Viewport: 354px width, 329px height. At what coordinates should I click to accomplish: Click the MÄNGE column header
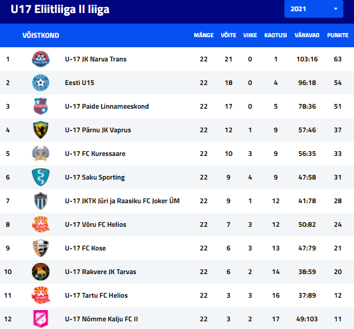coord(204,35)
